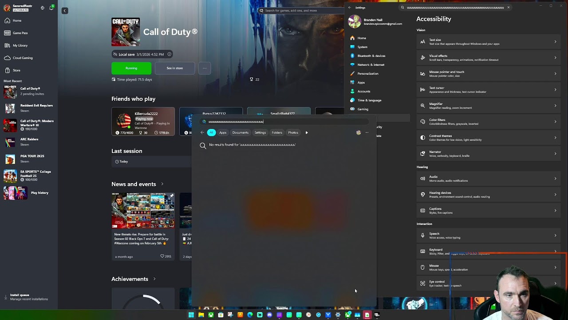Open Audio settings row
Screen dimensions: 568x320
(x=488, y=179)
